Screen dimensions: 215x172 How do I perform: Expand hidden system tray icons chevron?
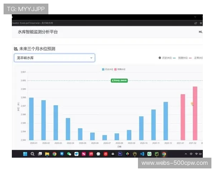click(x=186, y=154)
